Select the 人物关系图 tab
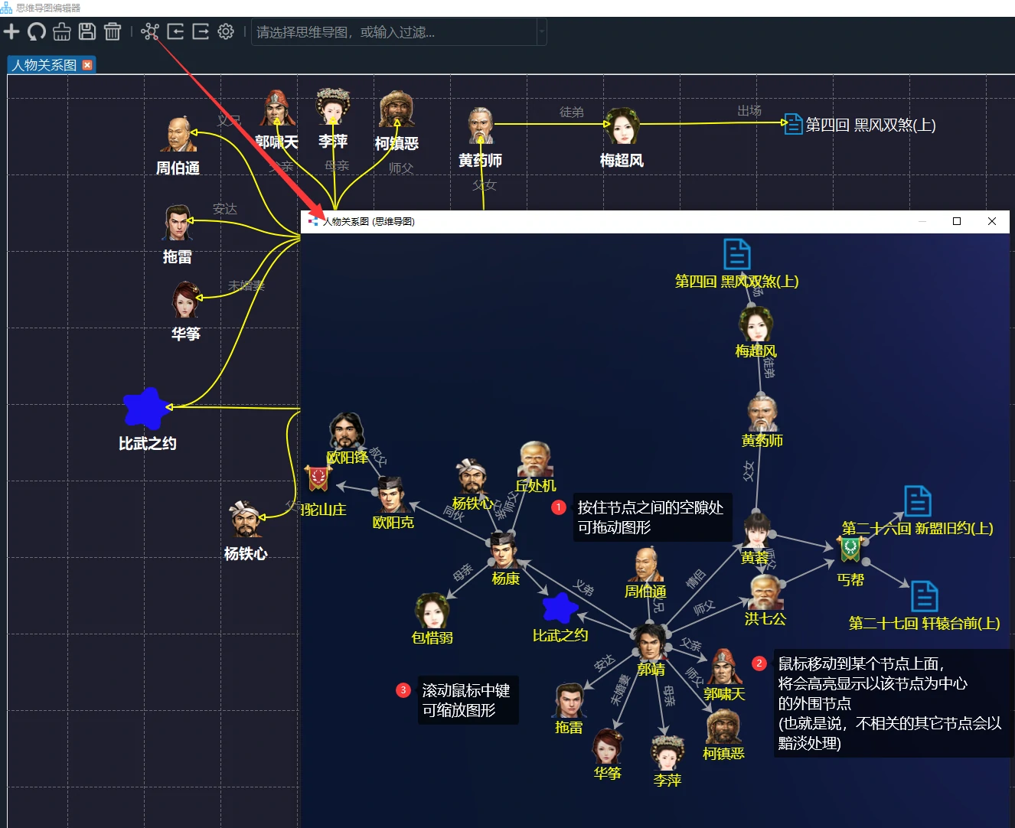Viewport: 1015px width, 828px height. point(44,65)
